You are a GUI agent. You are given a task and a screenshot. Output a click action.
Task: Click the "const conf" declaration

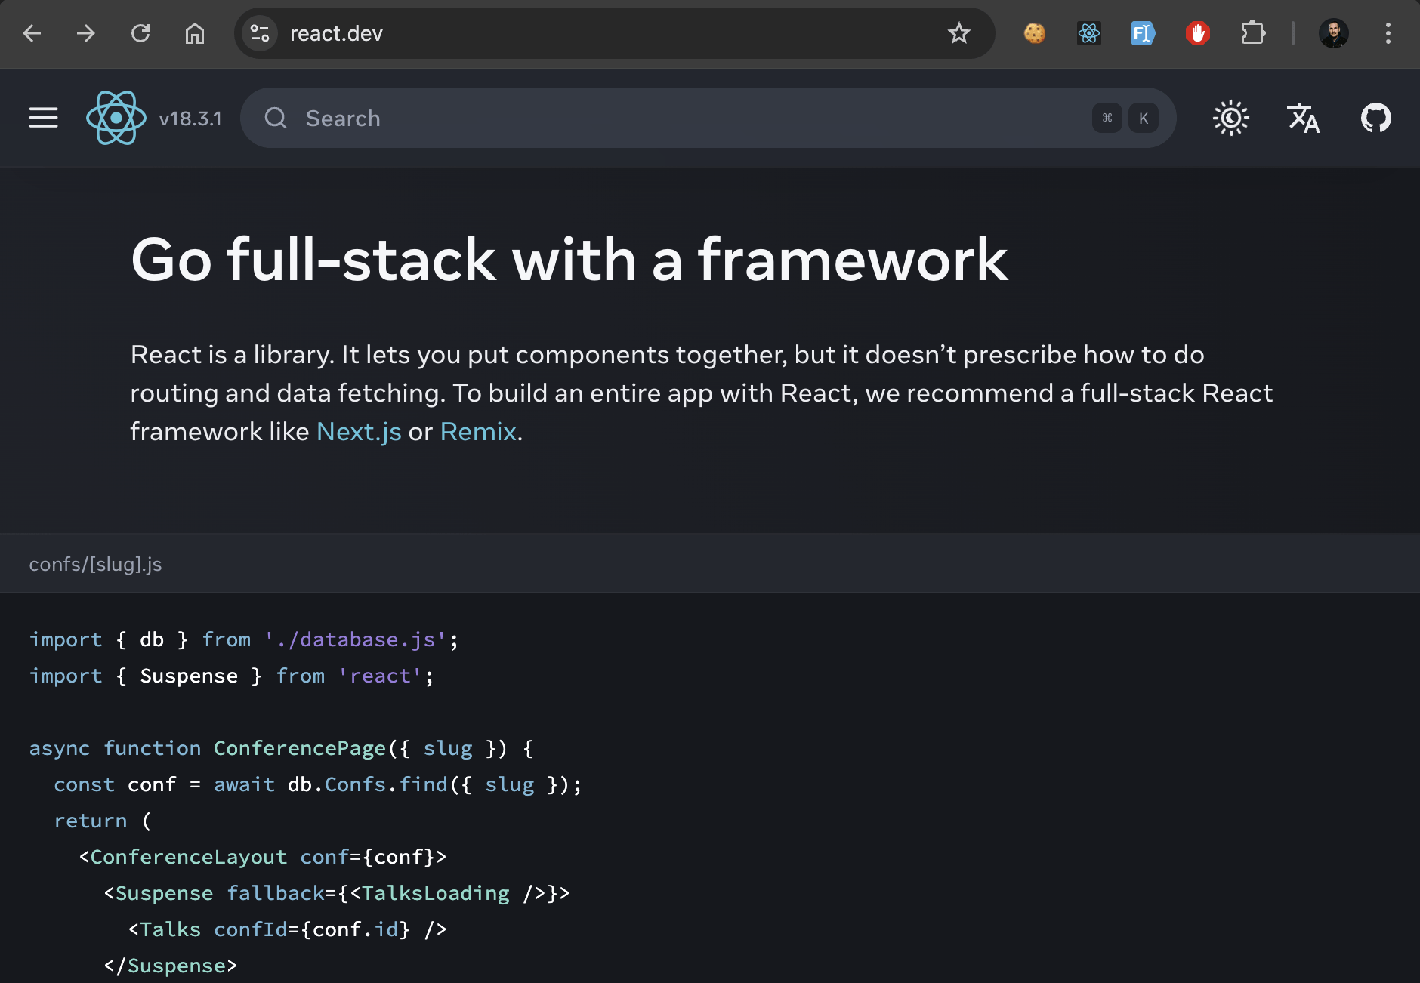[x=115, y=784]
